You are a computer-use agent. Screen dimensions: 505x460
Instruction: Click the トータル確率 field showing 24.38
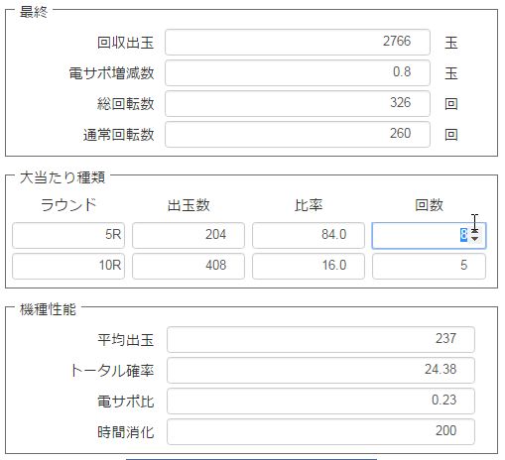[320, 370]
